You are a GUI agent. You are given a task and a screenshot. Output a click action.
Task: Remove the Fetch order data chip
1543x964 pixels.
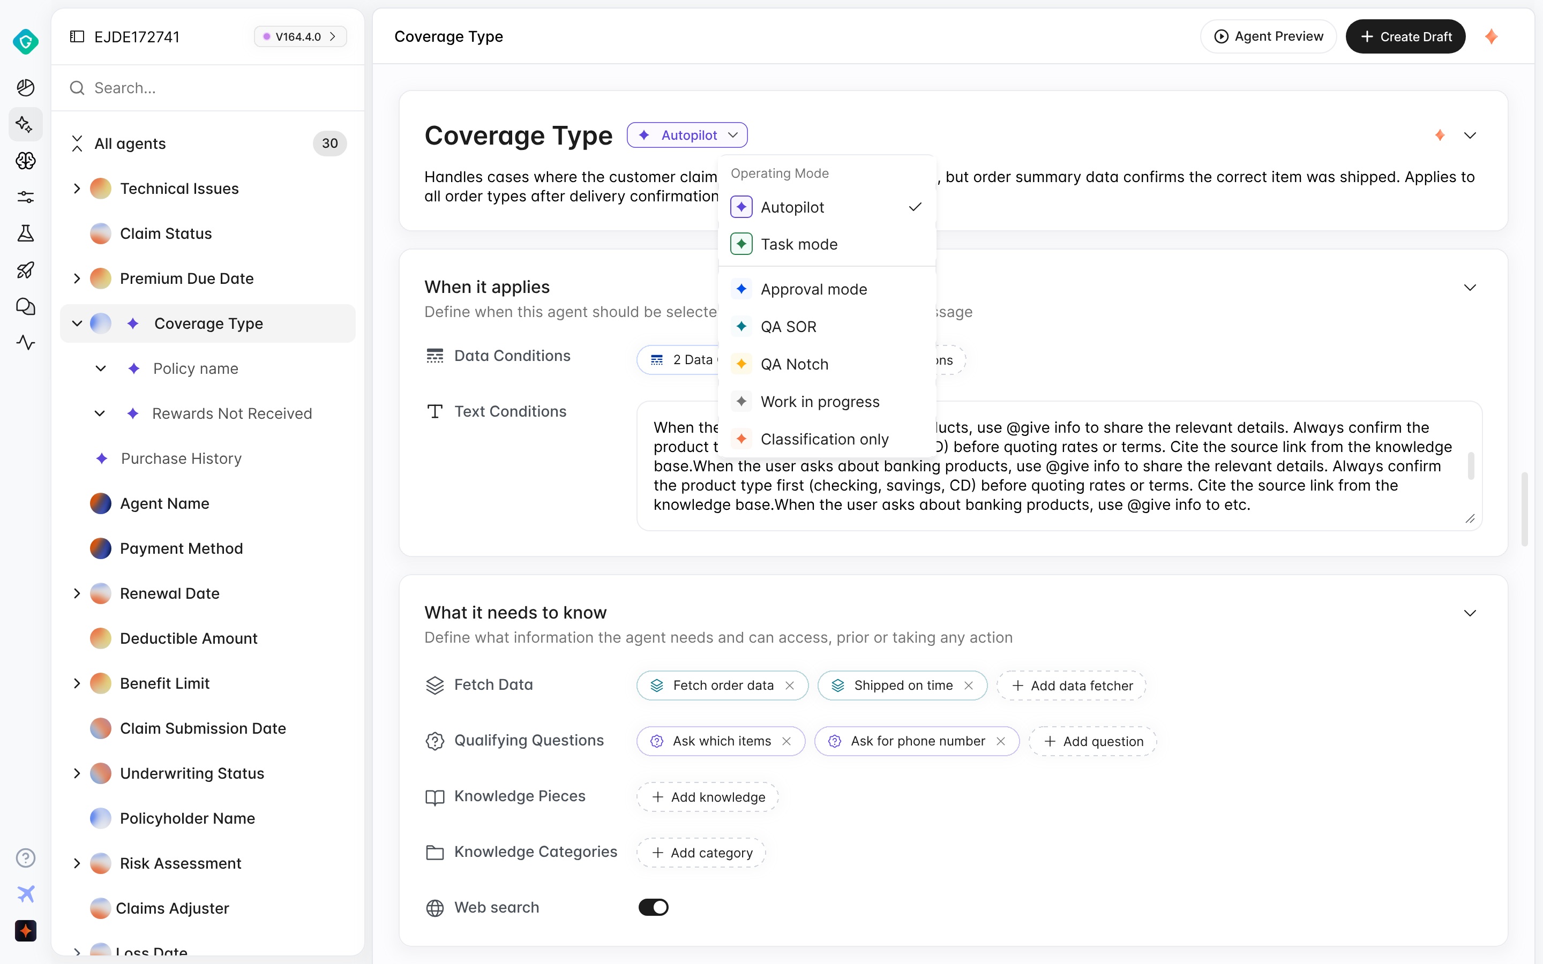pos(789,686)
